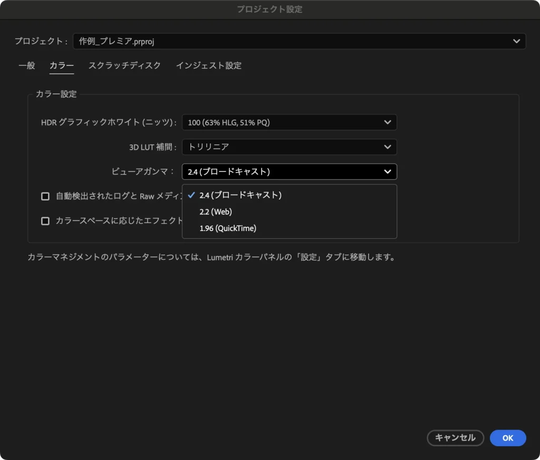
Task: Click the viewer gamma dropdown chevron arrow
Action: coord(388,171)
